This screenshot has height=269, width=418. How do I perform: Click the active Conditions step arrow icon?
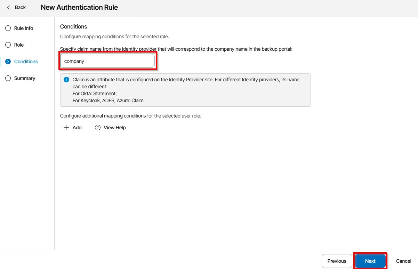8,62
